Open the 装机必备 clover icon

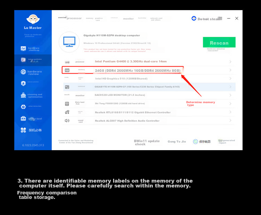click(x=23, y=130)
